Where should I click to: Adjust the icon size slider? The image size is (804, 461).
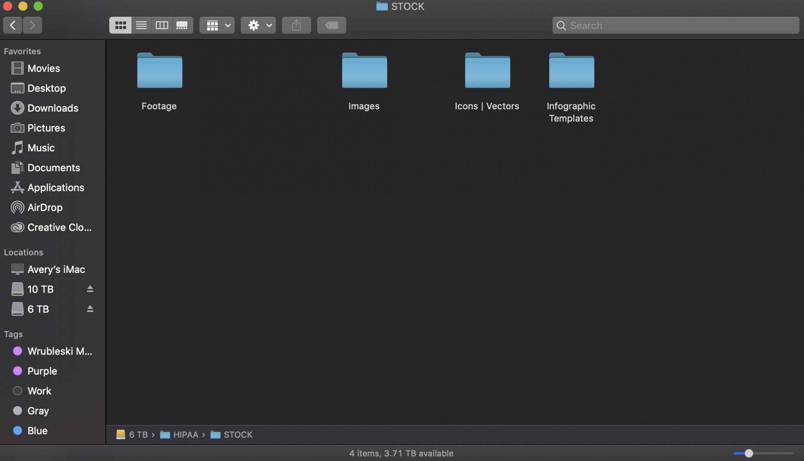(749, 453)
